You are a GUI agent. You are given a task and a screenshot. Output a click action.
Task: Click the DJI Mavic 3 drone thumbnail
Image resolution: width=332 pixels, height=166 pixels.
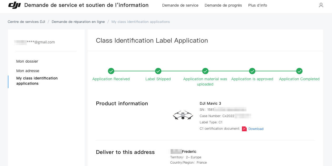pos(183,115)
